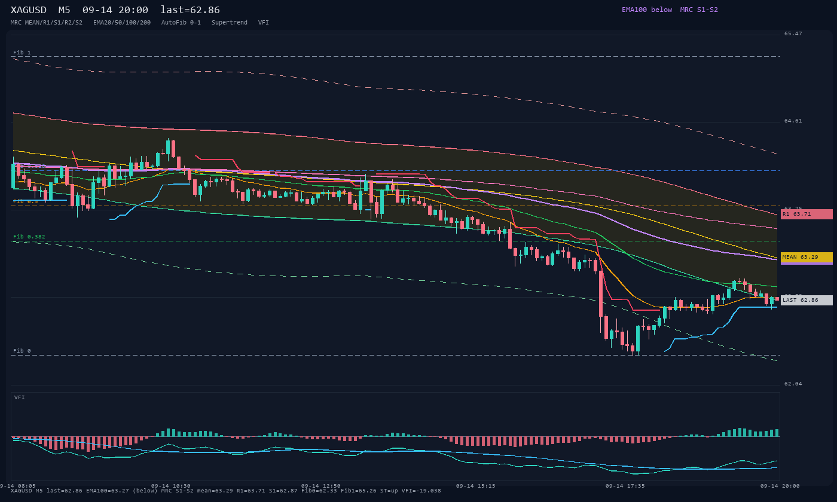This screenshot has width=837, height=502.
Task: Click the "Fib 0" level label
Action: [22, 351]
